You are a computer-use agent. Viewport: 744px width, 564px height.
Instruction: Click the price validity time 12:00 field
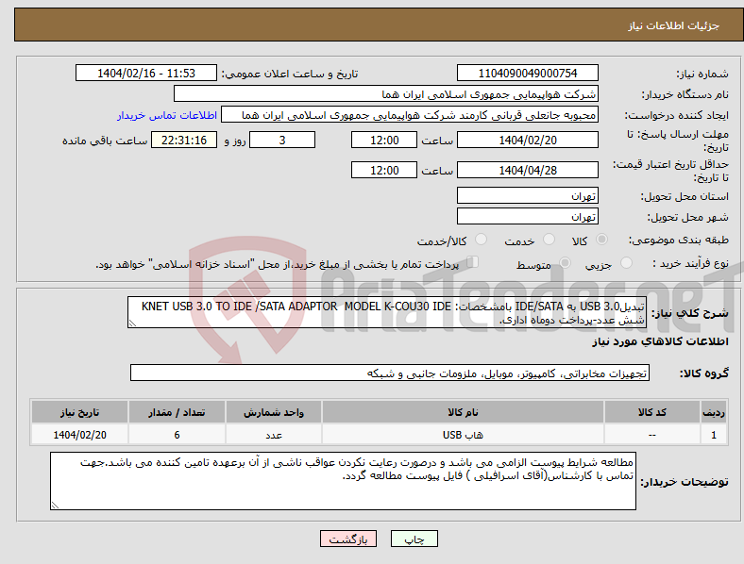pyautogui.click(x=384, y=170)
